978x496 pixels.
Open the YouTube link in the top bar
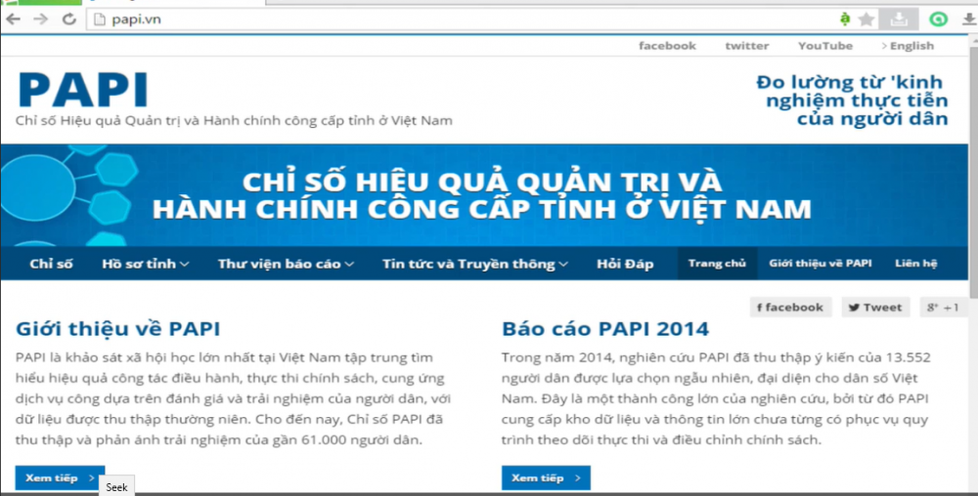point(825,46)
